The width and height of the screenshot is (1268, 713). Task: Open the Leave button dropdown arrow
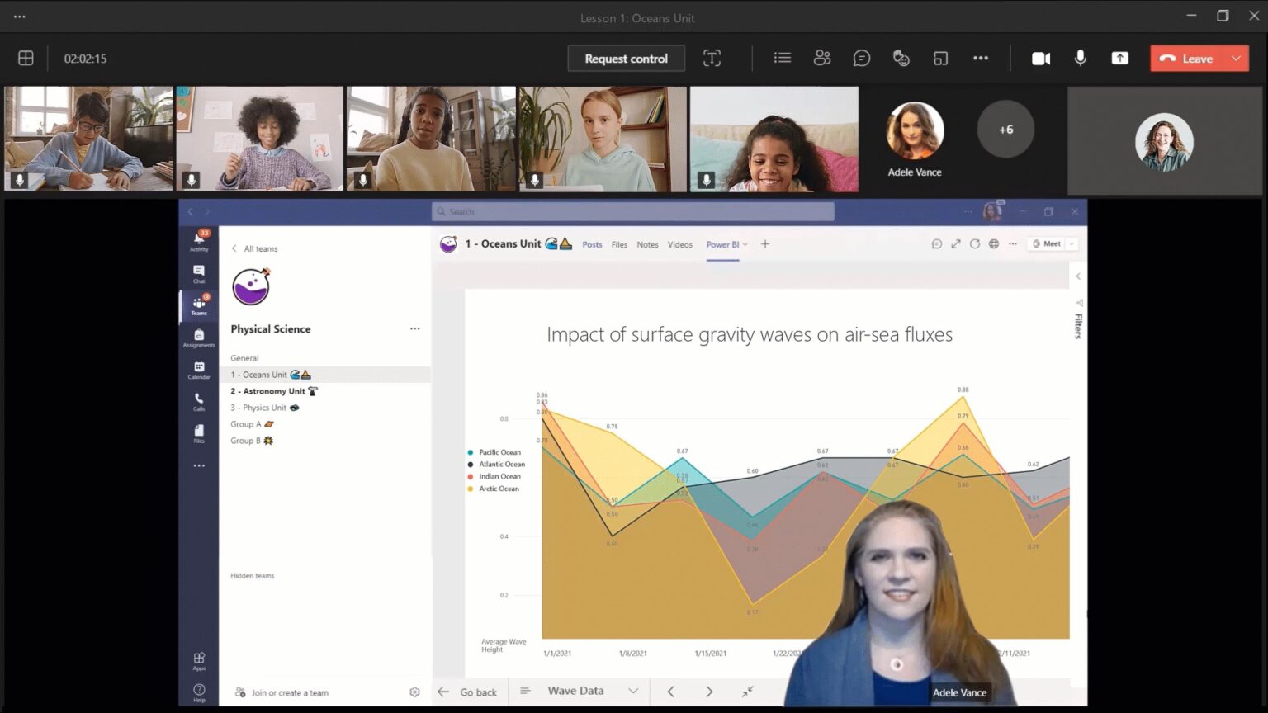(1236, 58)
